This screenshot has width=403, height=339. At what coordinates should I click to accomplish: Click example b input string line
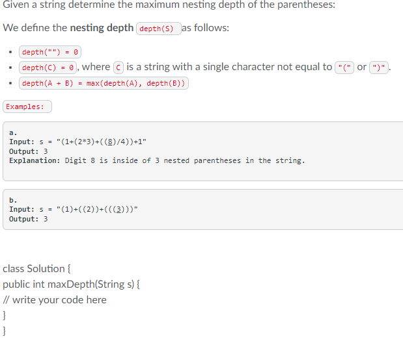coord(74,209)
